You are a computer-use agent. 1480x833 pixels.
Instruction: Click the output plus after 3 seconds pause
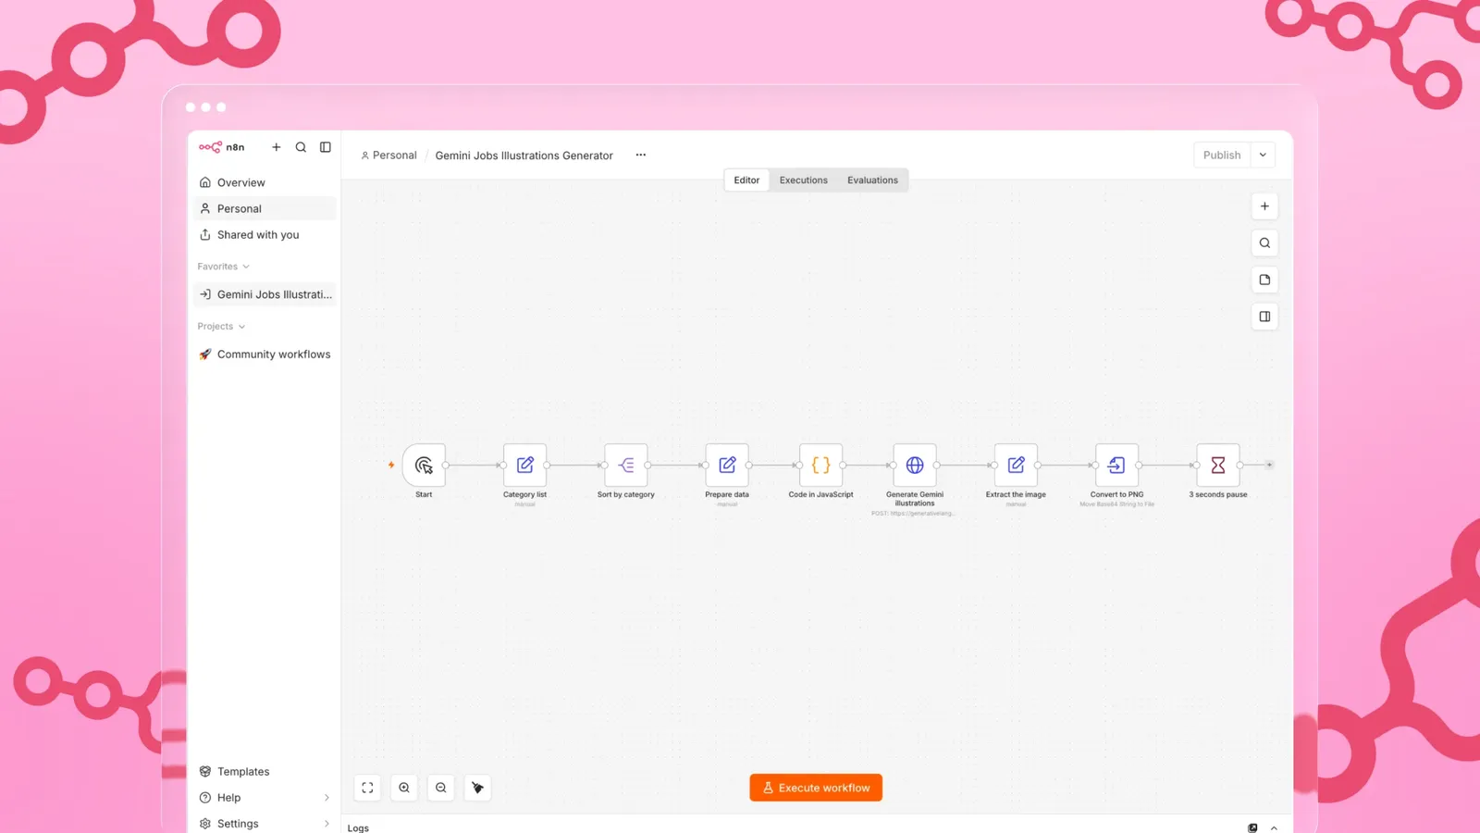pos(1269,465)
